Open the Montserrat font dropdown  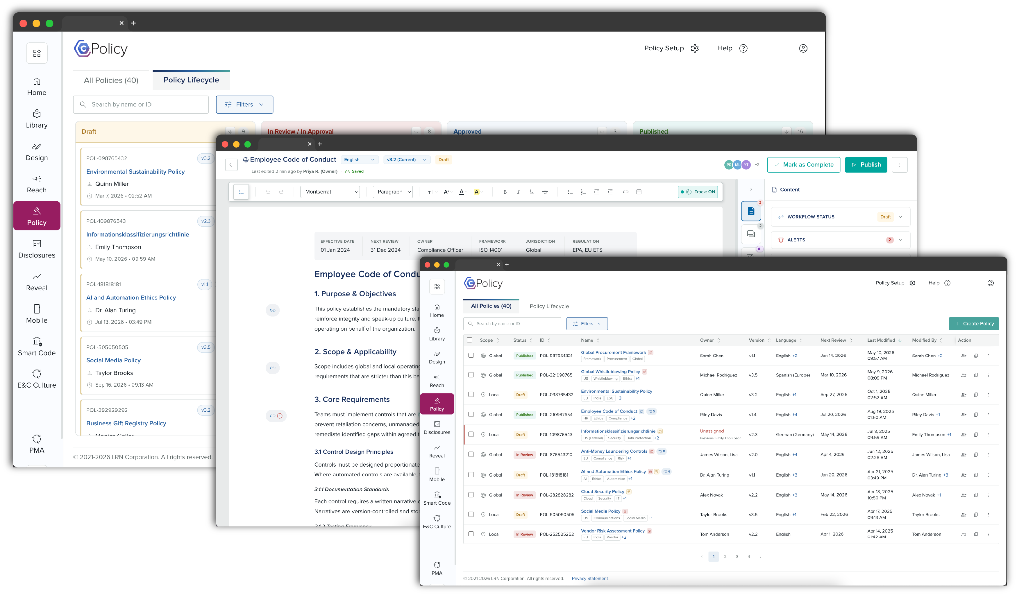(330, 192)
